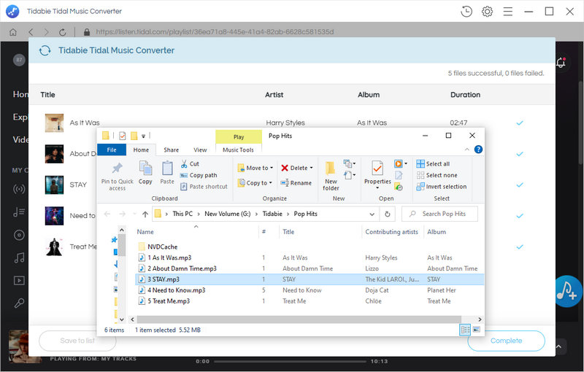
Task: Go to home in Tidabie browser bar
Action: [13, 32]
